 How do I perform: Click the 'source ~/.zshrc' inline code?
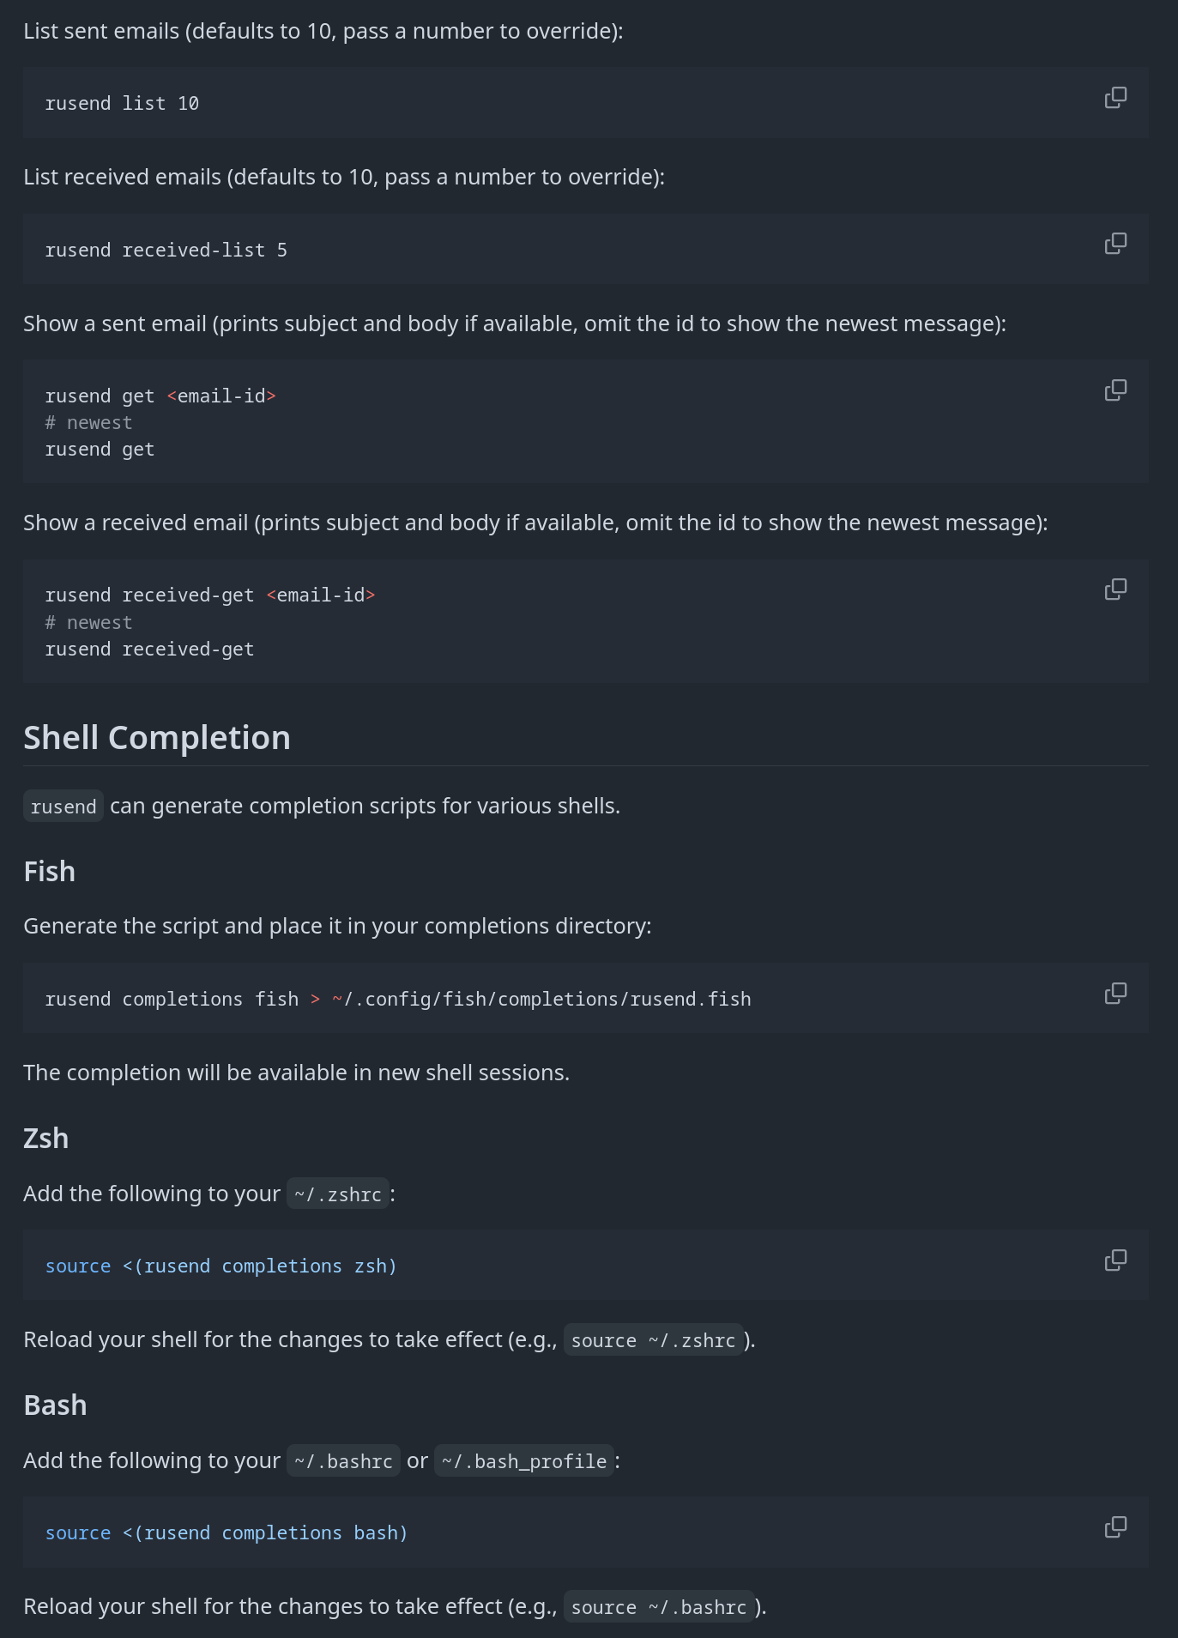pos(653,1340)
